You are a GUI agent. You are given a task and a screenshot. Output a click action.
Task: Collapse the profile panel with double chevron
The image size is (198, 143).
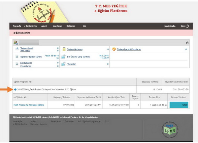tap(187, 43)
